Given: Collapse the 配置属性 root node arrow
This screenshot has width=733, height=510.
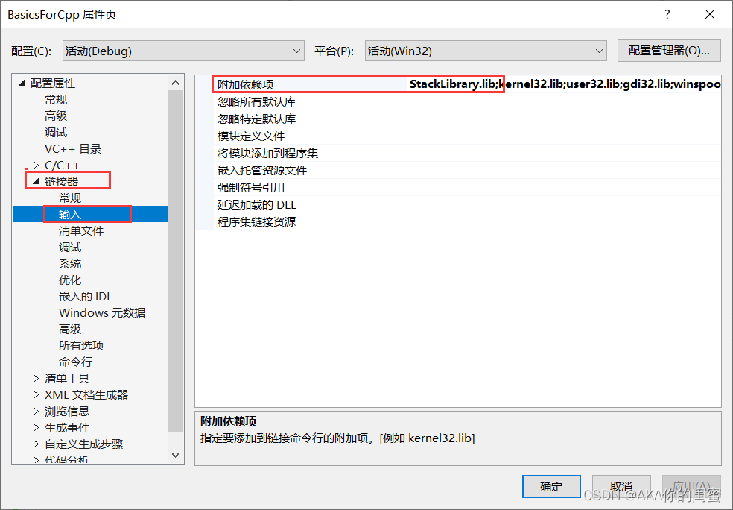Looking at the screenshot, I should (22, 84).
